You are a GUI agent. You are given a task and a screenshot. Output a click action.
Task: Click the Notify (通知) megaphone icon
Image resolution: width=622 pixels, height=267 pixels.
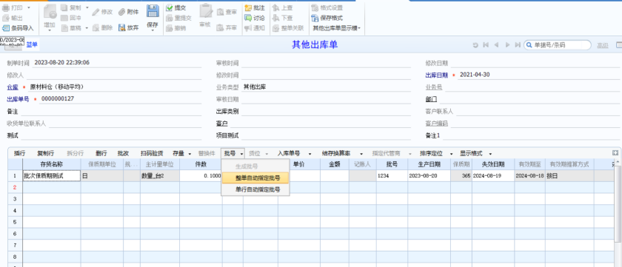coord(248,28)
